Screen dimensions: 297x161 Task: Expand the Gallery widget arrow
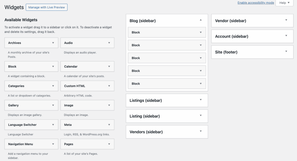(x=53, y=105)
